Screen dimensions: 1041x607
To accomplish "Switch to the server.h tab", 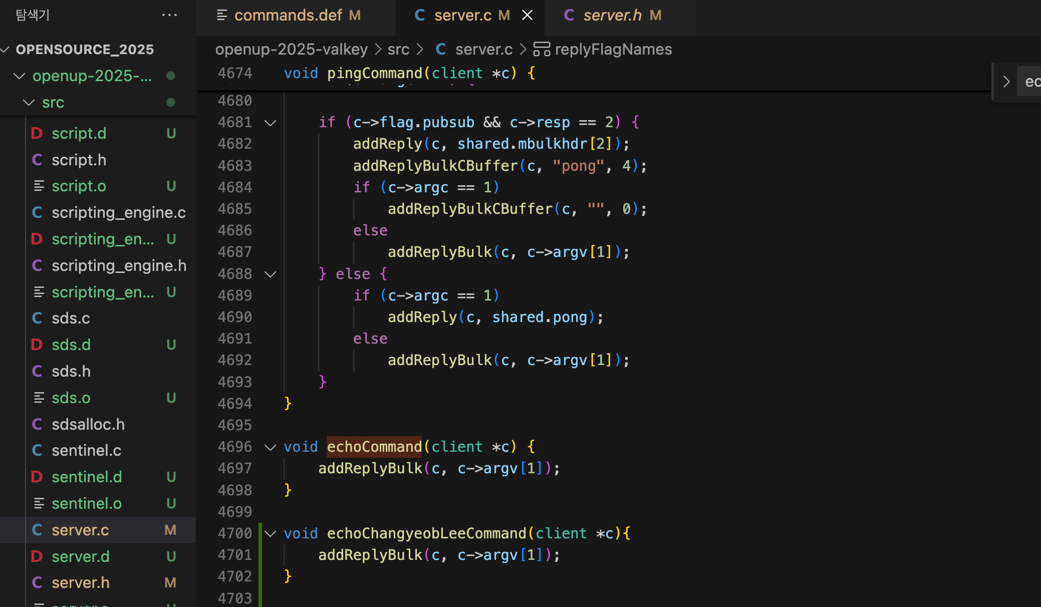I will tap(612, 15).
